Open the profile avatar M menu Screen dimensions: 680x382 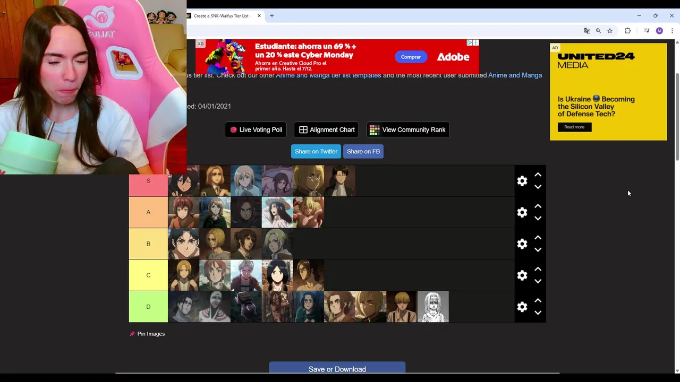click(x=659, y=31)
